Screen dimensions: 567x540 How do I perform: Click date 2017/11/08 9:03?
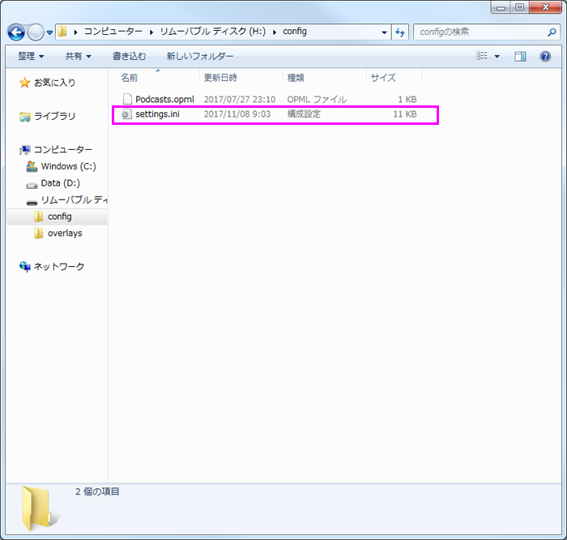tap(237, 114)
